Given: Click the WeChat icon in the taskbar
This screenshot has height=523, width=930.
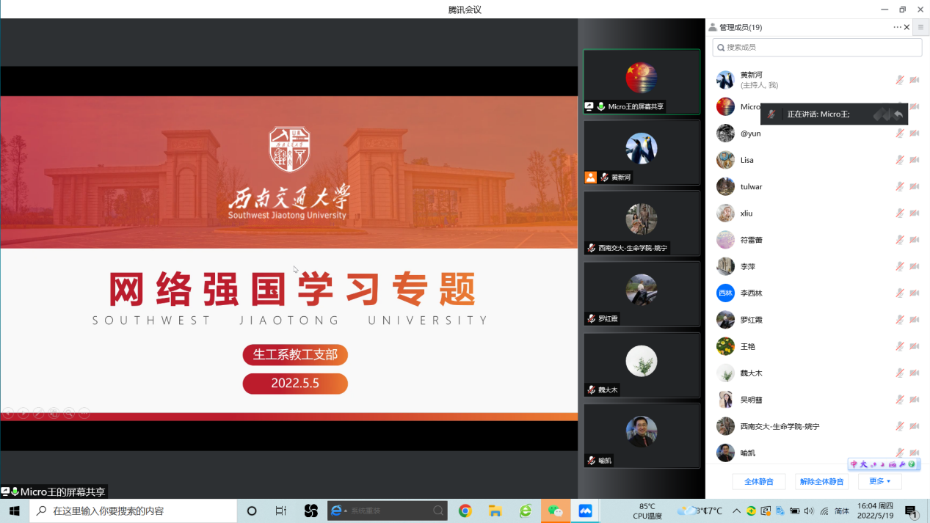Looking at the screenshot, I should coord(555,511).
